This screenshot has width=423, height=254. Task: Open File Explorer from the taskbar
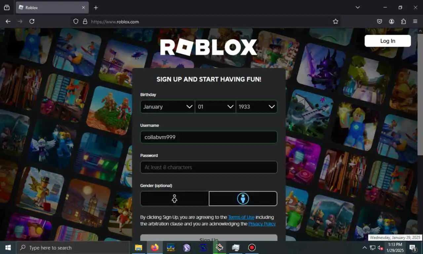(138, 247)
